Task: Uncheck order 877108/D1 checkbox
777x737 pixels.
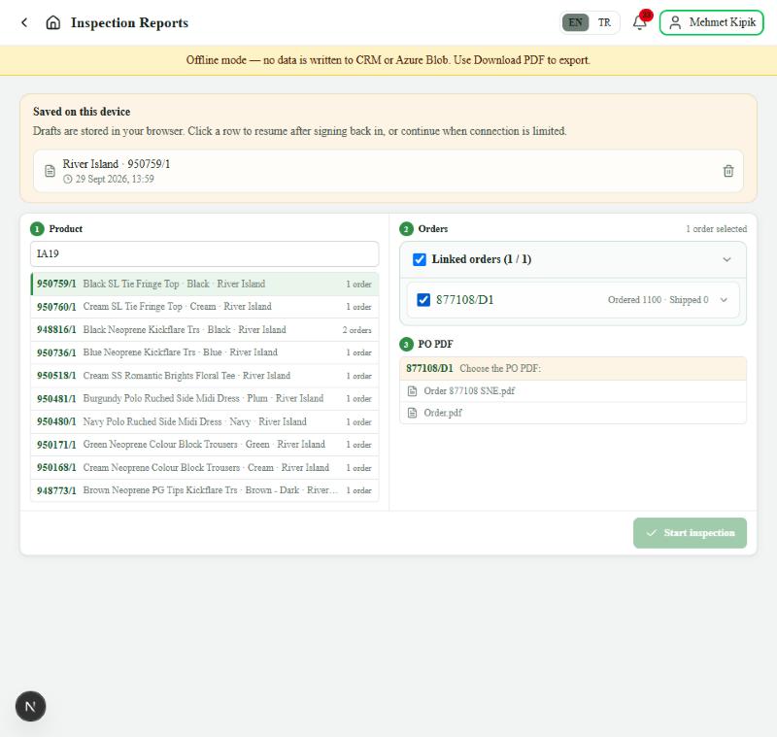Action: [423, 300]
